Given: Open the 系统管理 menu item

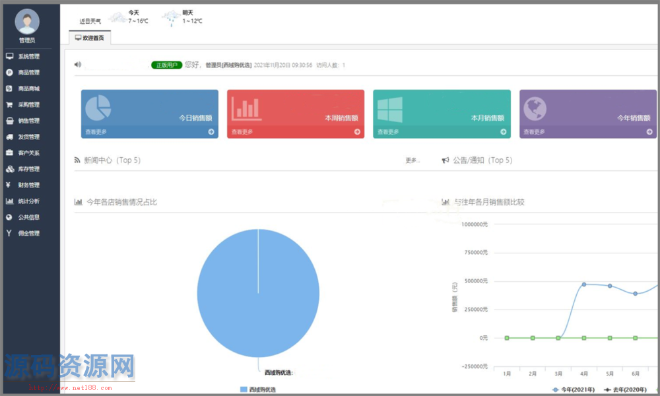Looking at the screenshot, I should (28, 56).
